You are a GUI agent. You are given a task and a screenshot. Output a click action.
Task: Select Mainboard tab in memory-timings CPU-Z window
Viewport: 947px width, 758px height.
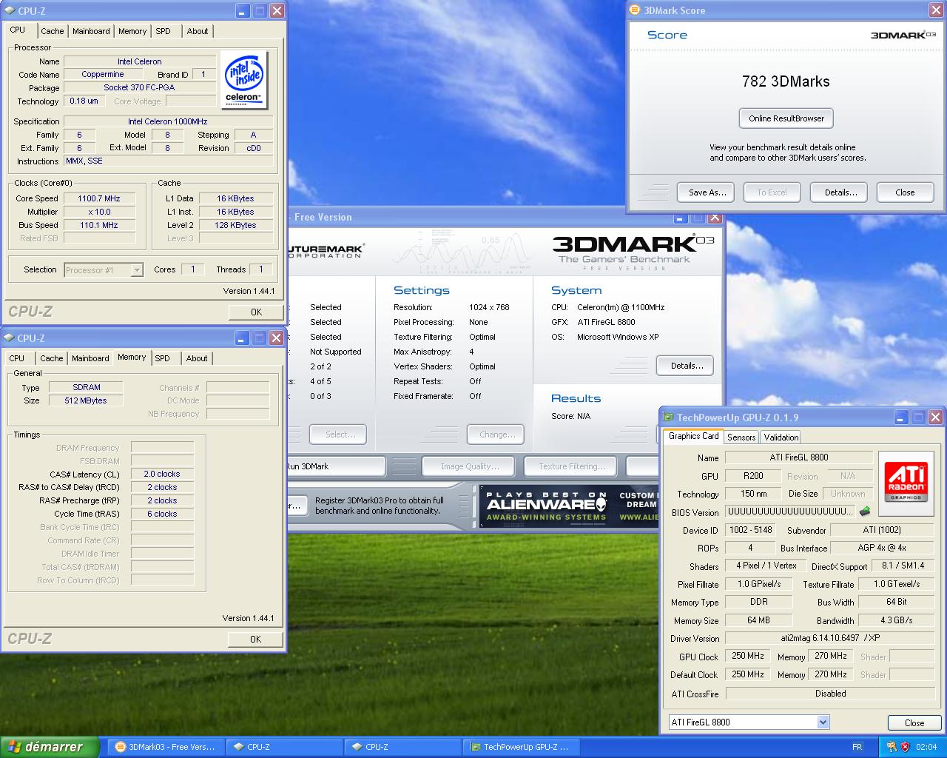click(90, 358)
